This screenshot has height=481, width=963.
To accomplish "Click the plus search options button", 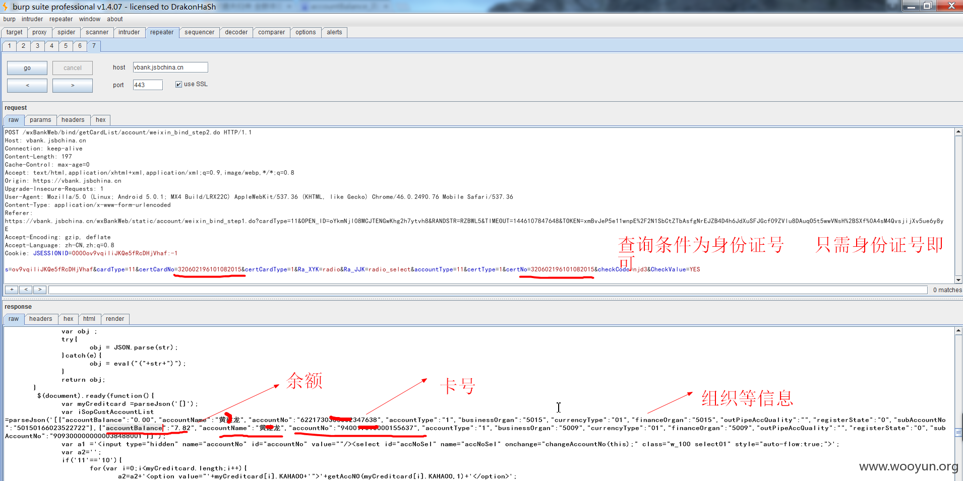I will pyautogui.click(x=12, y=290).
